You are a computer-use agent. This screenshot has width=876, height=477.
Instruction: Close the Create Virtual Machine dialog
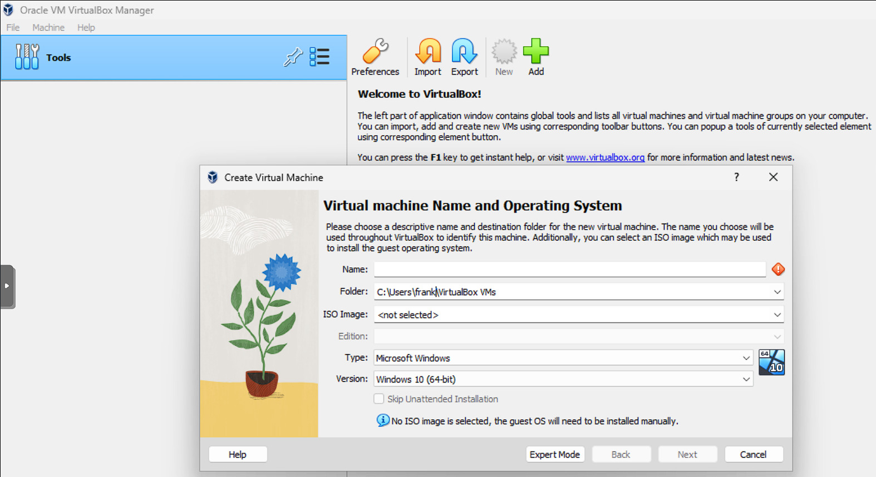pos(773,177)
